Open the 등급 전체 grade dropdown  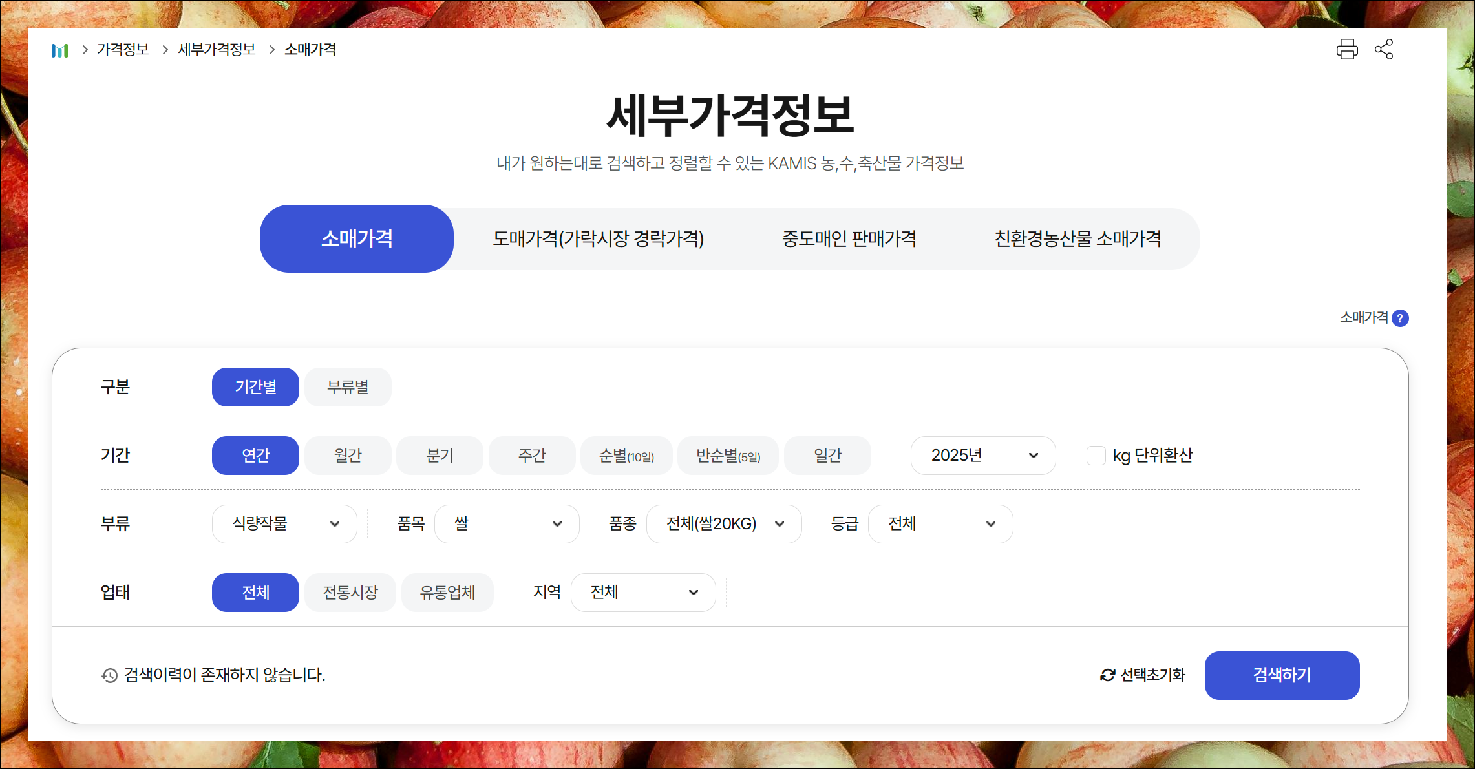pyautogui.click(x=940, y=524)
